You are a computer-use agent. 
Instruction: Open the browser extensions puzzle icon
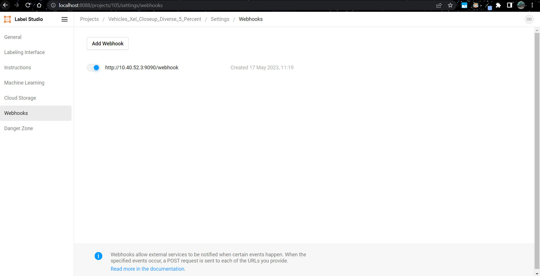(499, 5)
